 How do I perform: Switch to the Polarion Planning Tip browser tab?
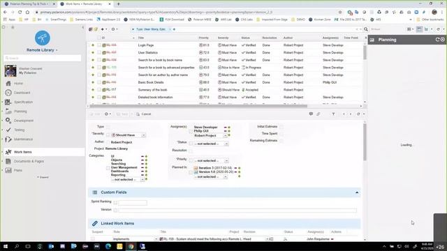click(29, 4)
